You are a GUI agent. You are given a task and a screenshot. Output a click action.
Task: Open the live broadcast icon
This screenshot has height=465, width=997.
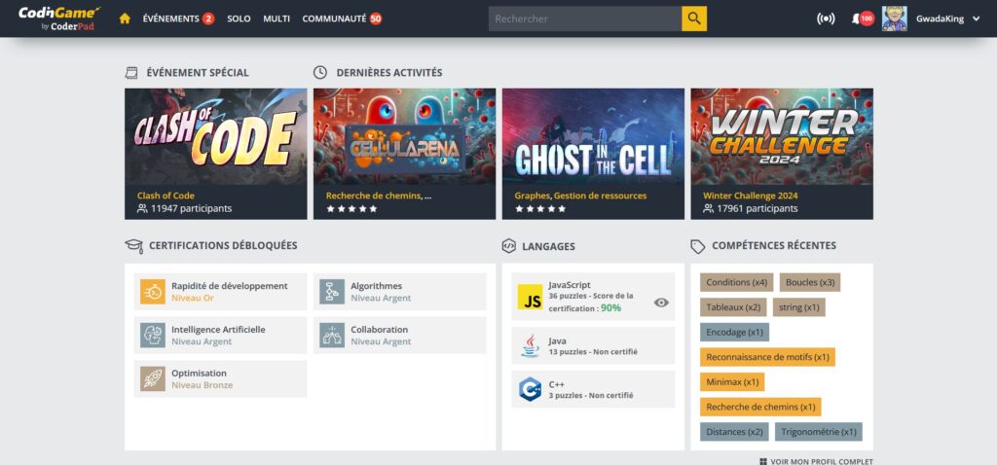coord(826,19)
